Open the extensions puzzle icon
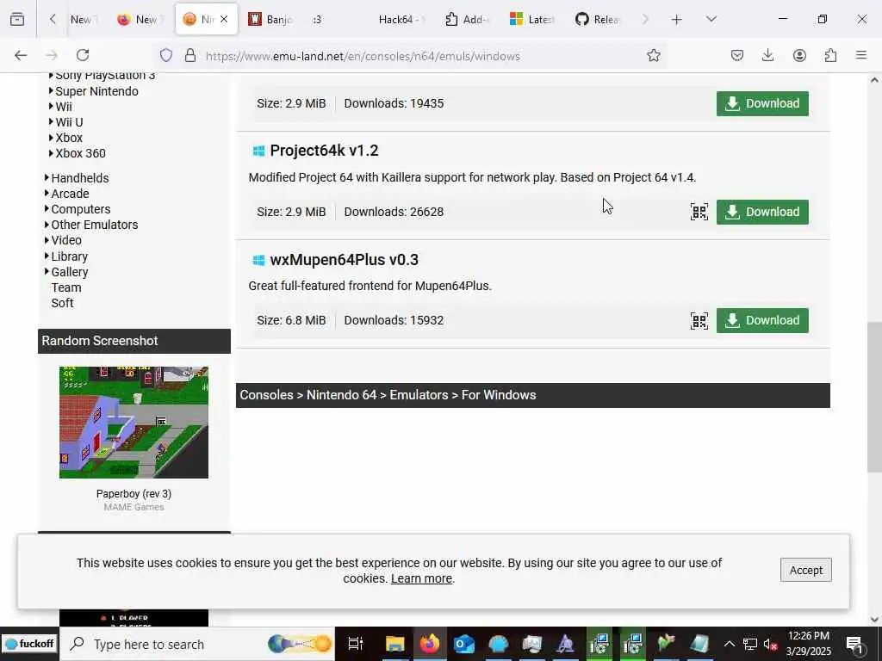 coord(830,55)
